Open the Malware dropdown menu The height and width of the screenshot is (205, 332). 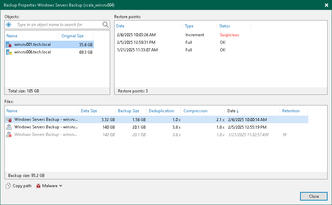coord(60,186)
